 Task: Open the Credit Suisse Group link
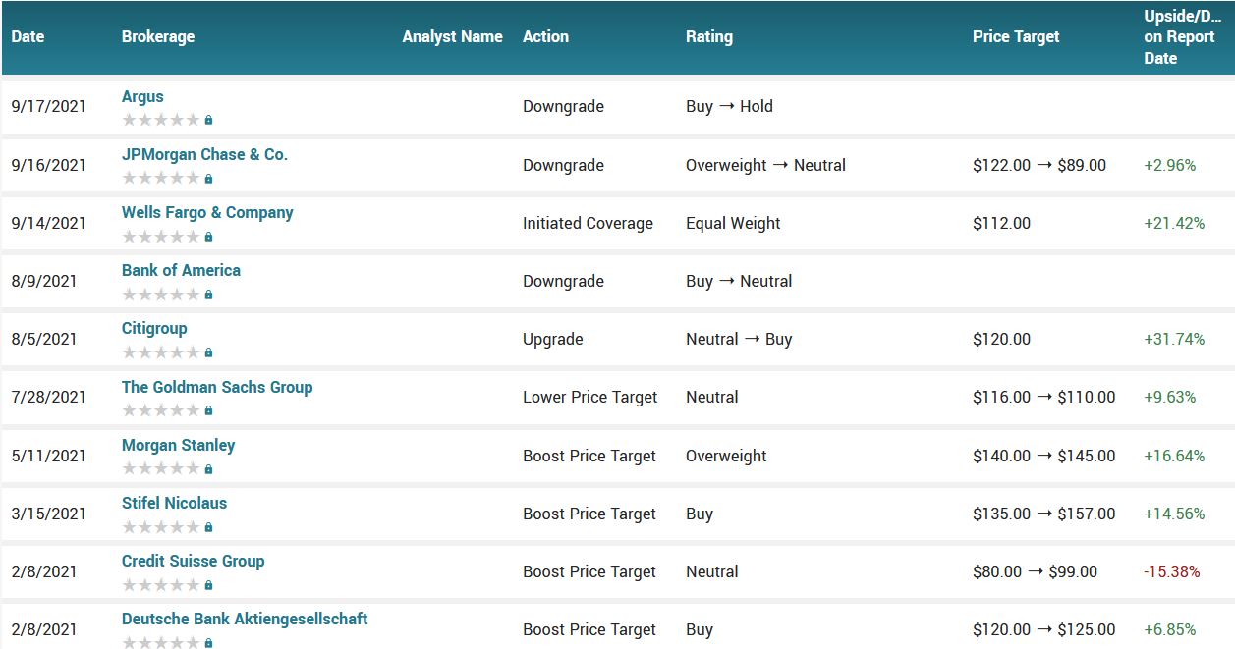point(193,561)
